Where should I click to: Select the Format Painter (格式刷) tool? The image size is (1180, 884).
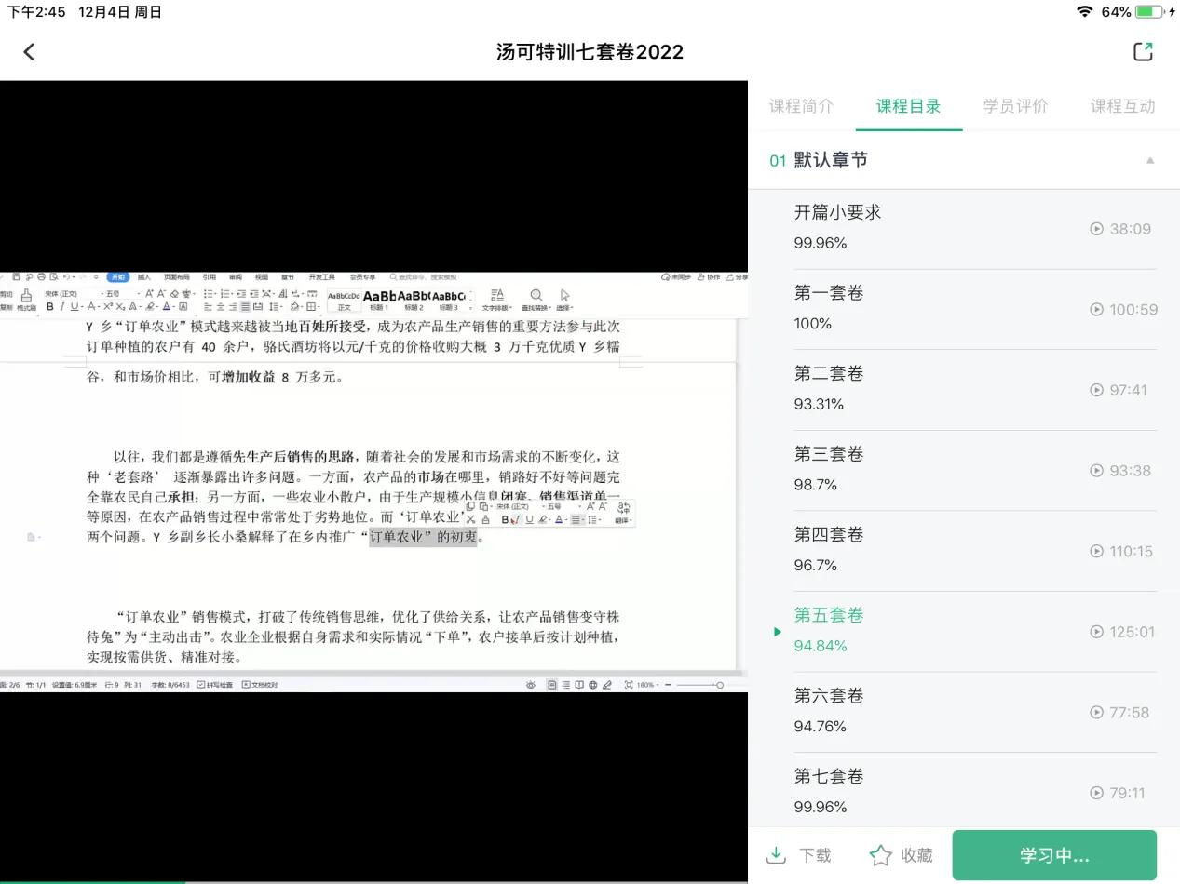pyautogui.click(x=25, y=300)
